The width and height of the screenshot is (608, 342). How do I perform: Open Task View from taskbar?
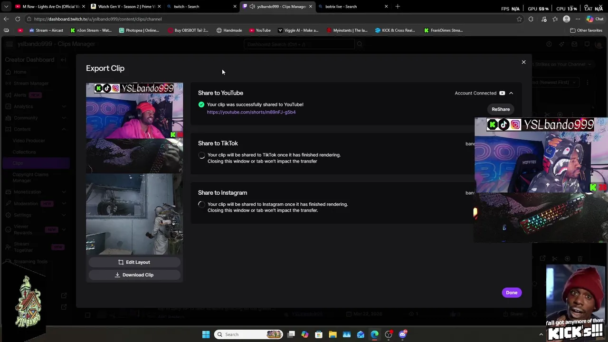(x=291, y=334)
